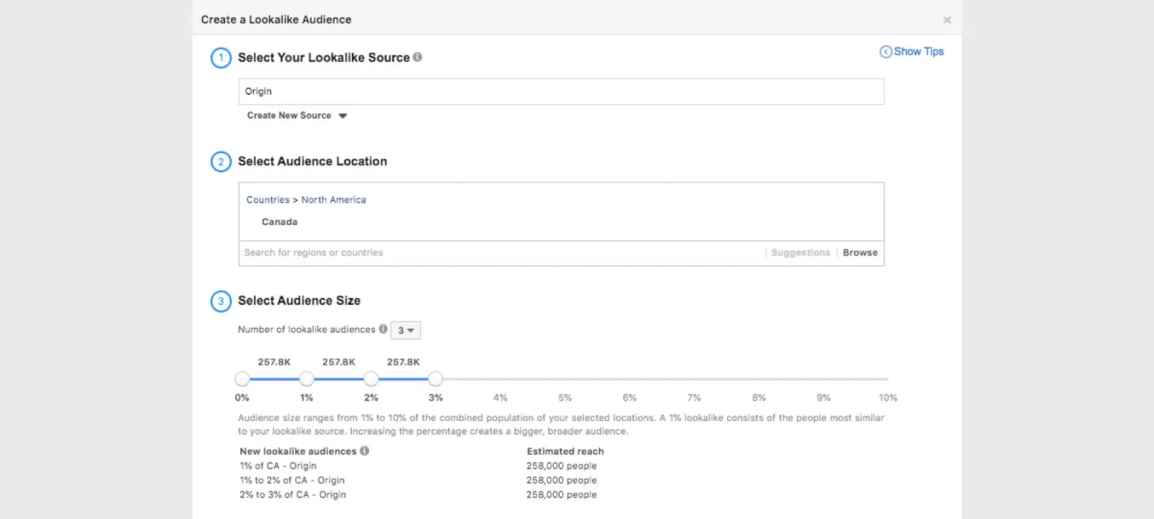This screenshot has height=519, width=1154.
Task: Click the Estimated reach column header
Action: click(x=565, y=451)
